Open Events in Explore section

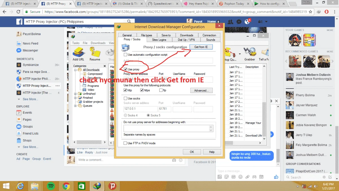[24, 113]
